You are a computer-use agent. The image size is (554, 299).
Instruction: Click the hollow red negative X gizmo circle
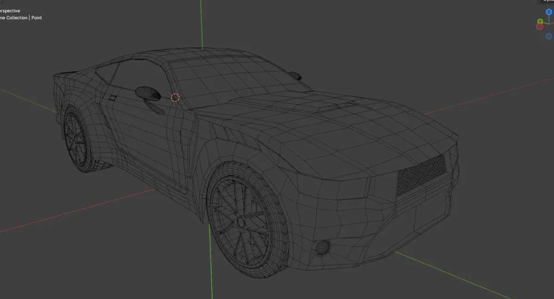tap(539, 27)
